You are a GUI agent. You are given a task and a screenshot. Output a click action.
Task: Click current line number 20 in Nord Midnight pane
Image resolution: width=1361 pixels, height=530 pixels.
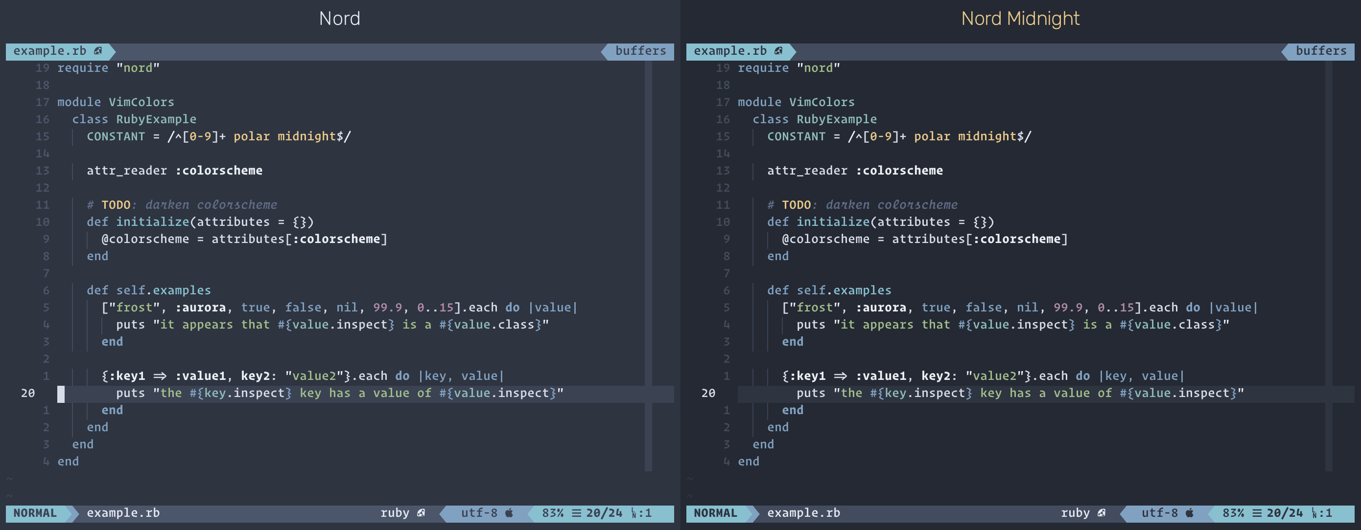click(708, 393)
